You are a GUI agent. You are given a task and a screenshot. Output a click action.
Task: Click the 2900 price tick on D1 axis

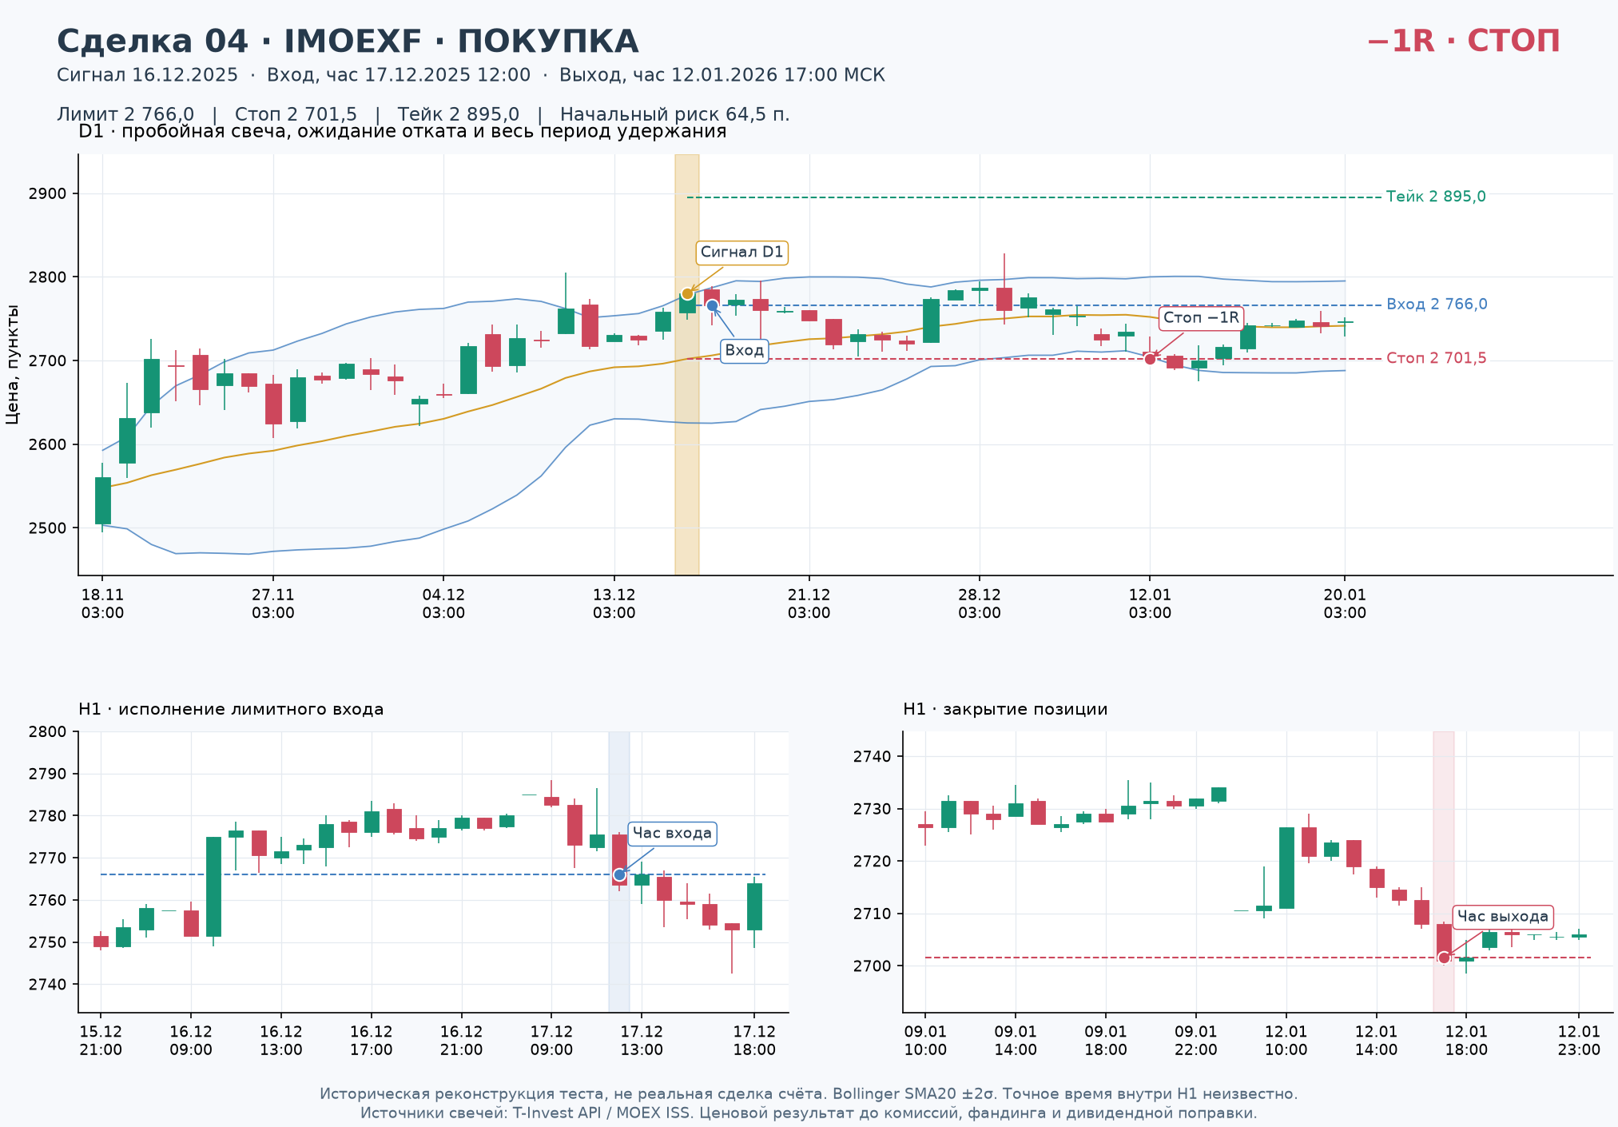48,194
